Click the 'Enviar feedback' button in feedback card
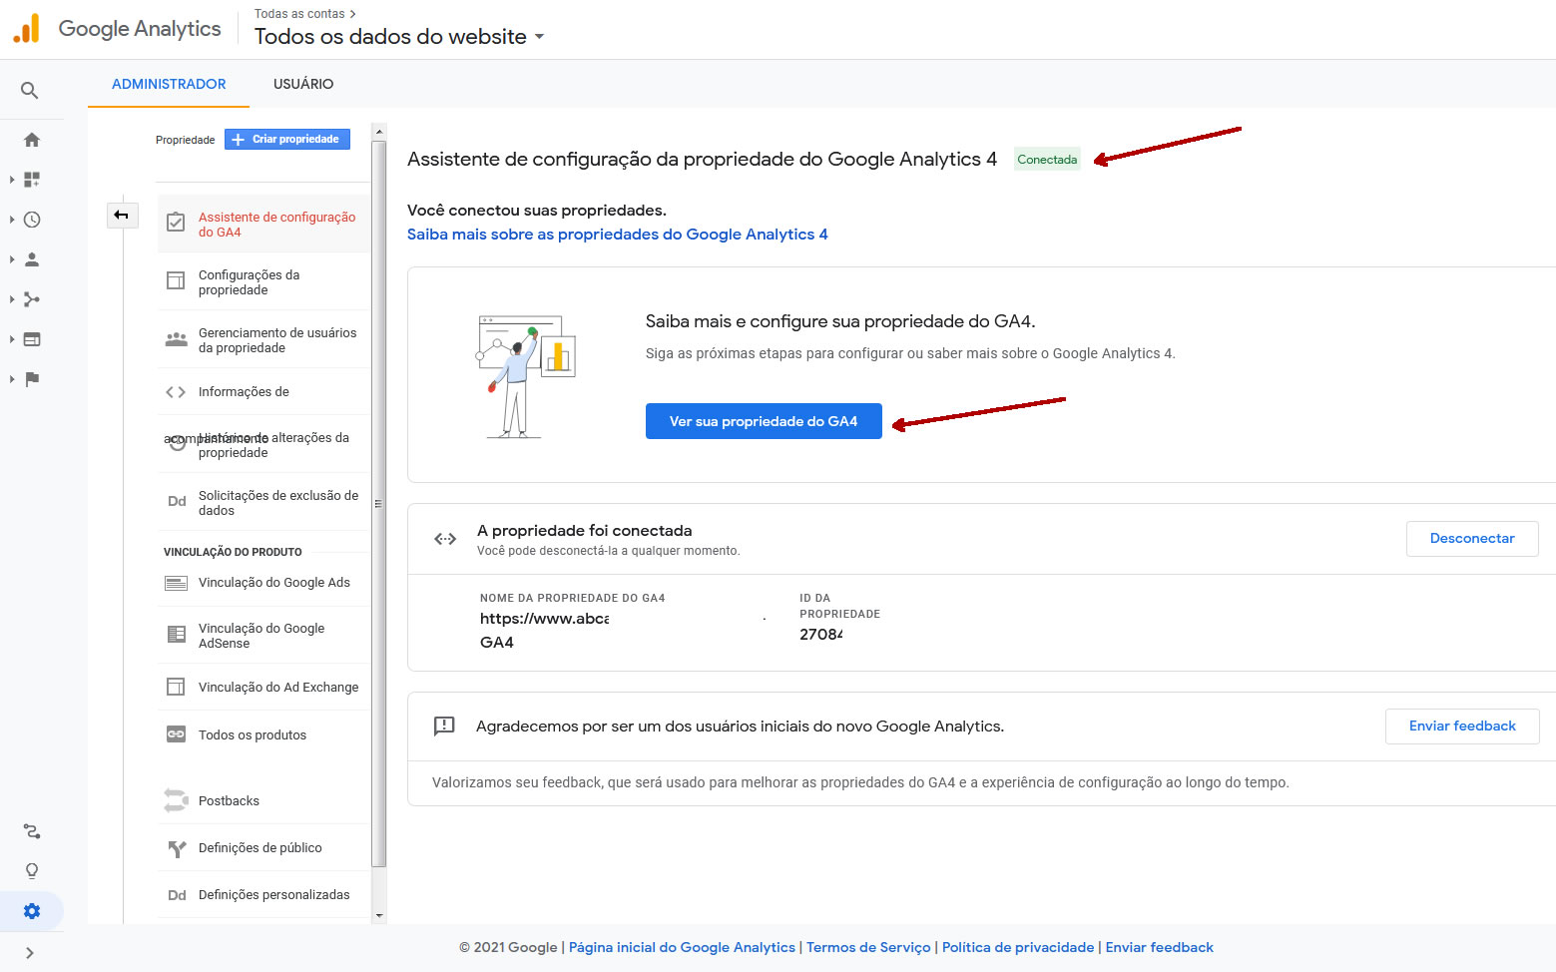The height and width of the screenshot is (972, 1556). [x=1462, y=727]
